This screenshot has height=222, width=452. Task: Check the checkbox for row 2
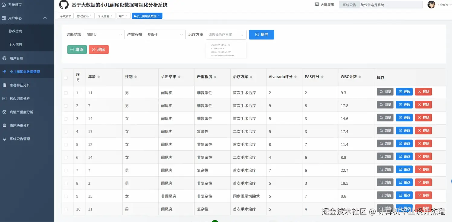pyautogui.click(x=66, y=106)
